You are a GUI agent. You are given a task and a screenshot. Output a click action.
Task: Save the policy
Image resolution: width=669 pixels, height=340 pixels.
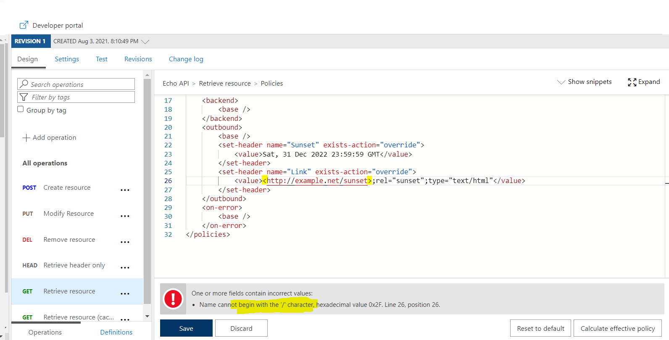click(x=186, y=328)
